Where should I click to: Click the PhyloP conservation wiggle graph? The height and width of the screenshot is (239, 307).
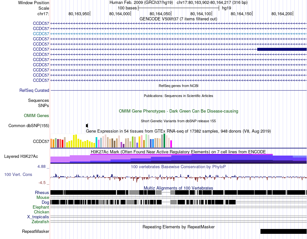click(x=178, y=177)
